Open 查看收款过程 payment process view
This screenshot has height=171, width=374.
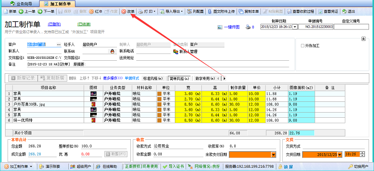[x=301, y=12]
